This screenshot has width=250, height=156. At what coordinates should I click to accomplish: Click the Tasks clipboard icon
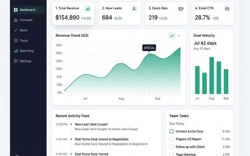tap(16, 40)
